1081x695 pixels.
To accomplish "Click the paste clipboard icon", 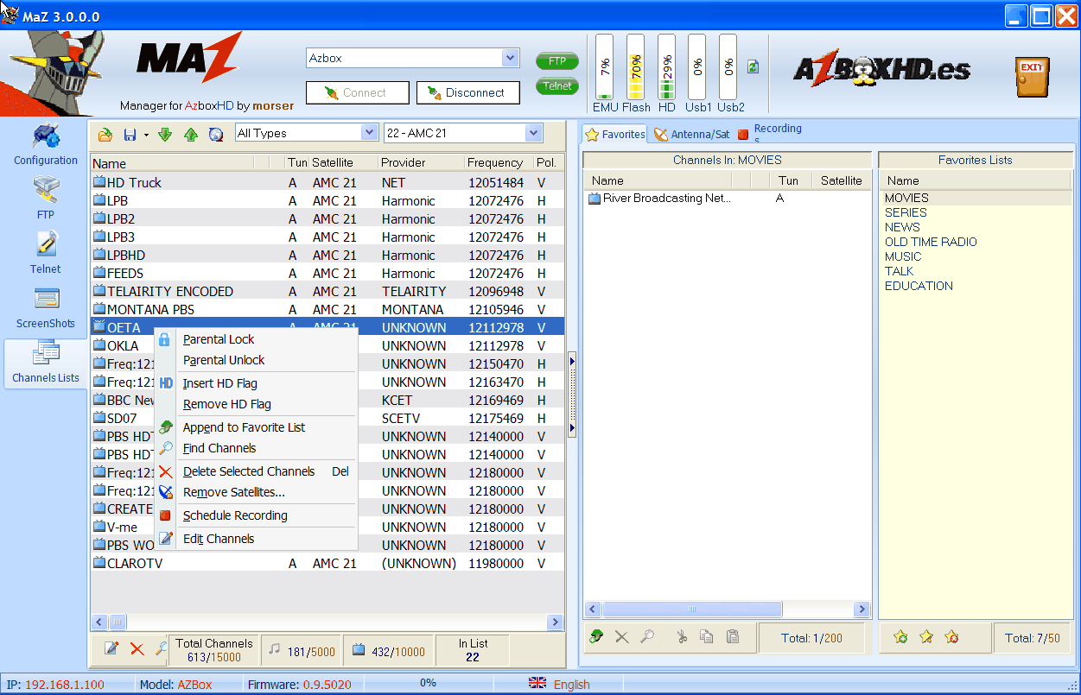I will [x=733, y=637].
